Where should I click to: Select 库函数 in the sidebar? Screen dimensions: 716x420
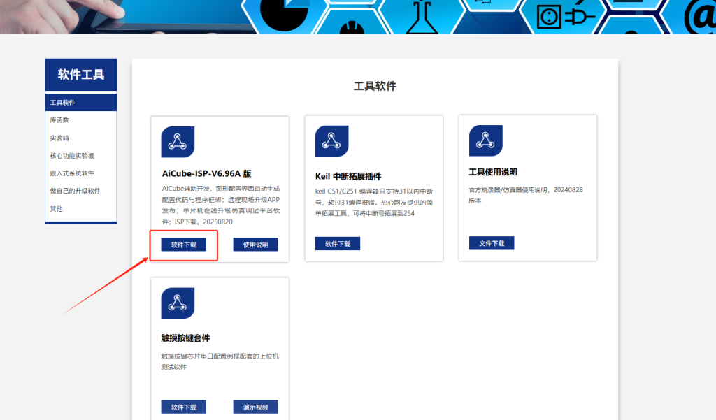[x=60, y=120]
